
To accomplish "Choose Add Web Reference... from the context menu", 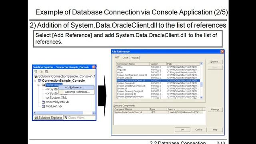I will click(x=76, y=92).
